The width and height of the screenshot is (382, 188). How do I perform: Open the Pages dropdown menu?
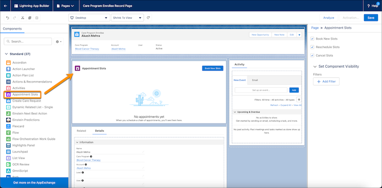pos(65,6)
